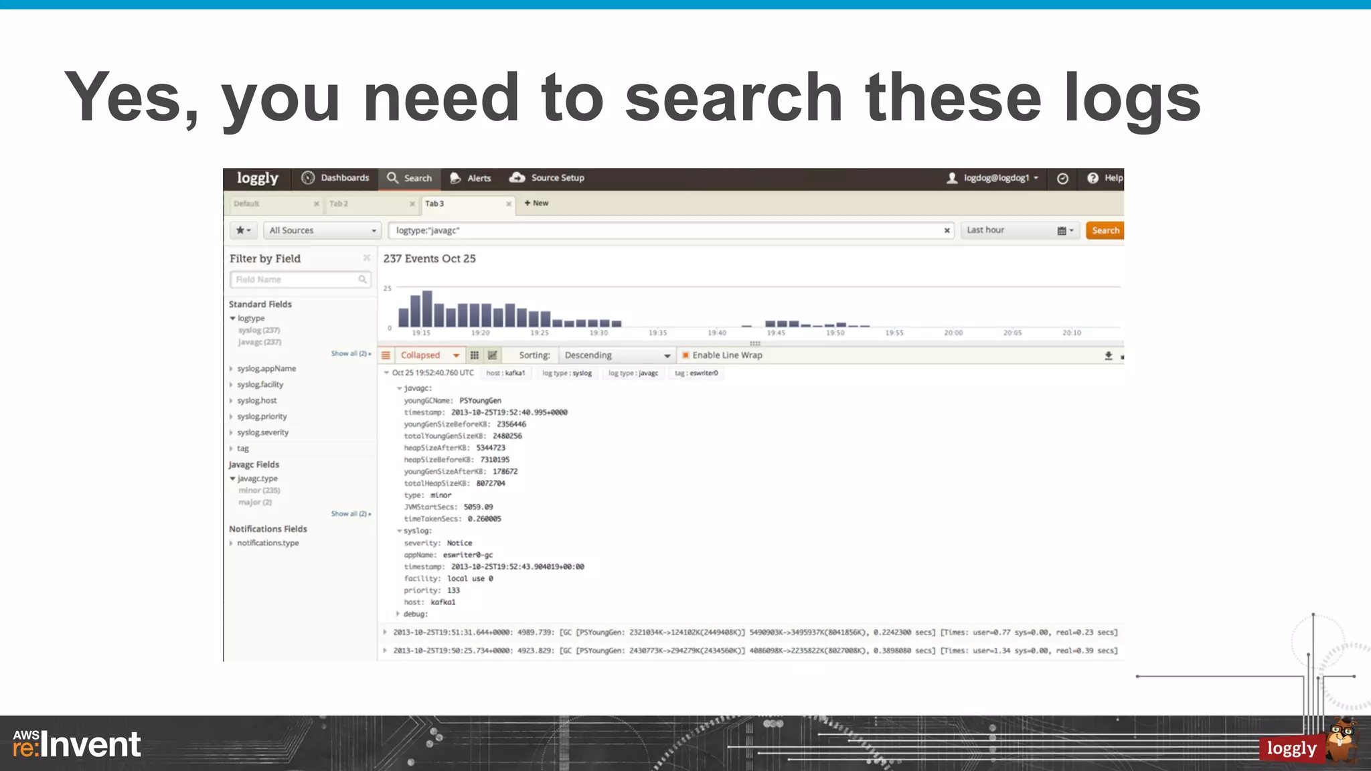Expand the syslog.priority field
The height and width of the screenshot is (771, 1371).
[231, 417]
